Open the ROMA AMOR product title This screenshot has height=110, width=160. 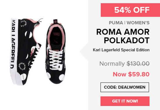(123, 32)
